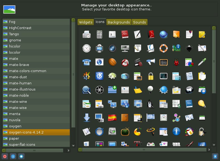Select the Tango icon theme

click(x=14, y=34)
